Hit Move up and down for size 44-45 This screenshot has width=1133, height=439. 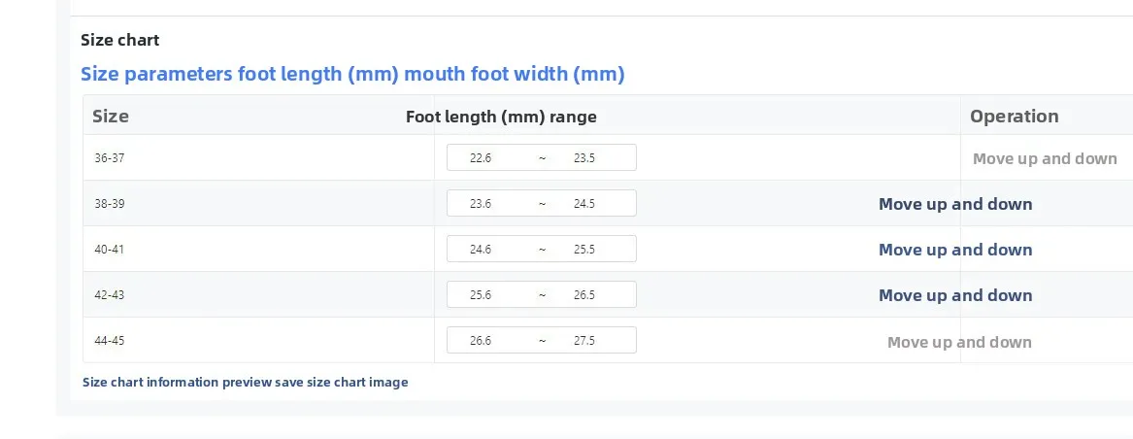click(959, 342)
